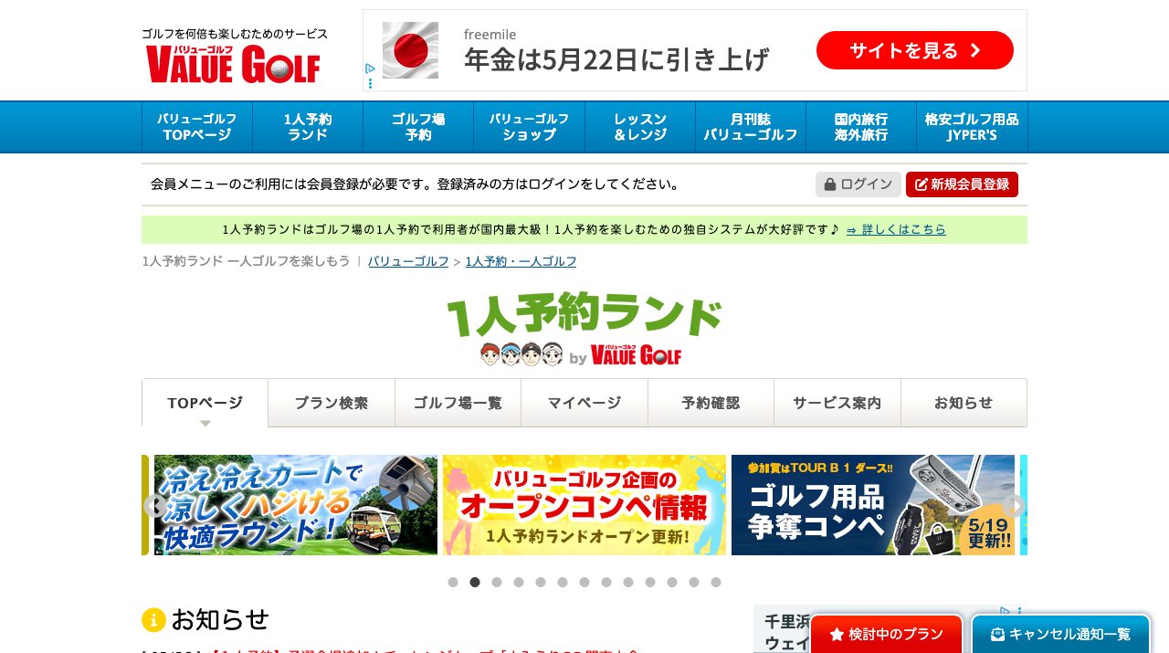Select the ゴルフ場一覧 tab
Screen dimensions: 1169x653
pyautogui.click(x=458, y=403)
